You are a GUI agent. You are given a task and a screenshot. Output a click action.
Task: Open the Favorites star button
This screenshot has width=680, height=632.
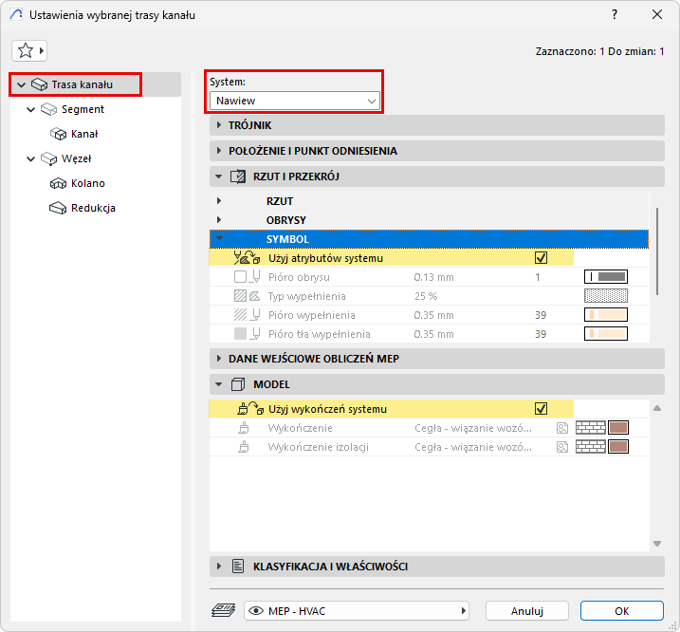(x=29, y=51)
